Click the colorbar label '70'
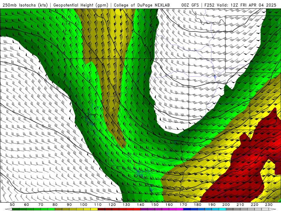281x211 pixels. point(41,205)
